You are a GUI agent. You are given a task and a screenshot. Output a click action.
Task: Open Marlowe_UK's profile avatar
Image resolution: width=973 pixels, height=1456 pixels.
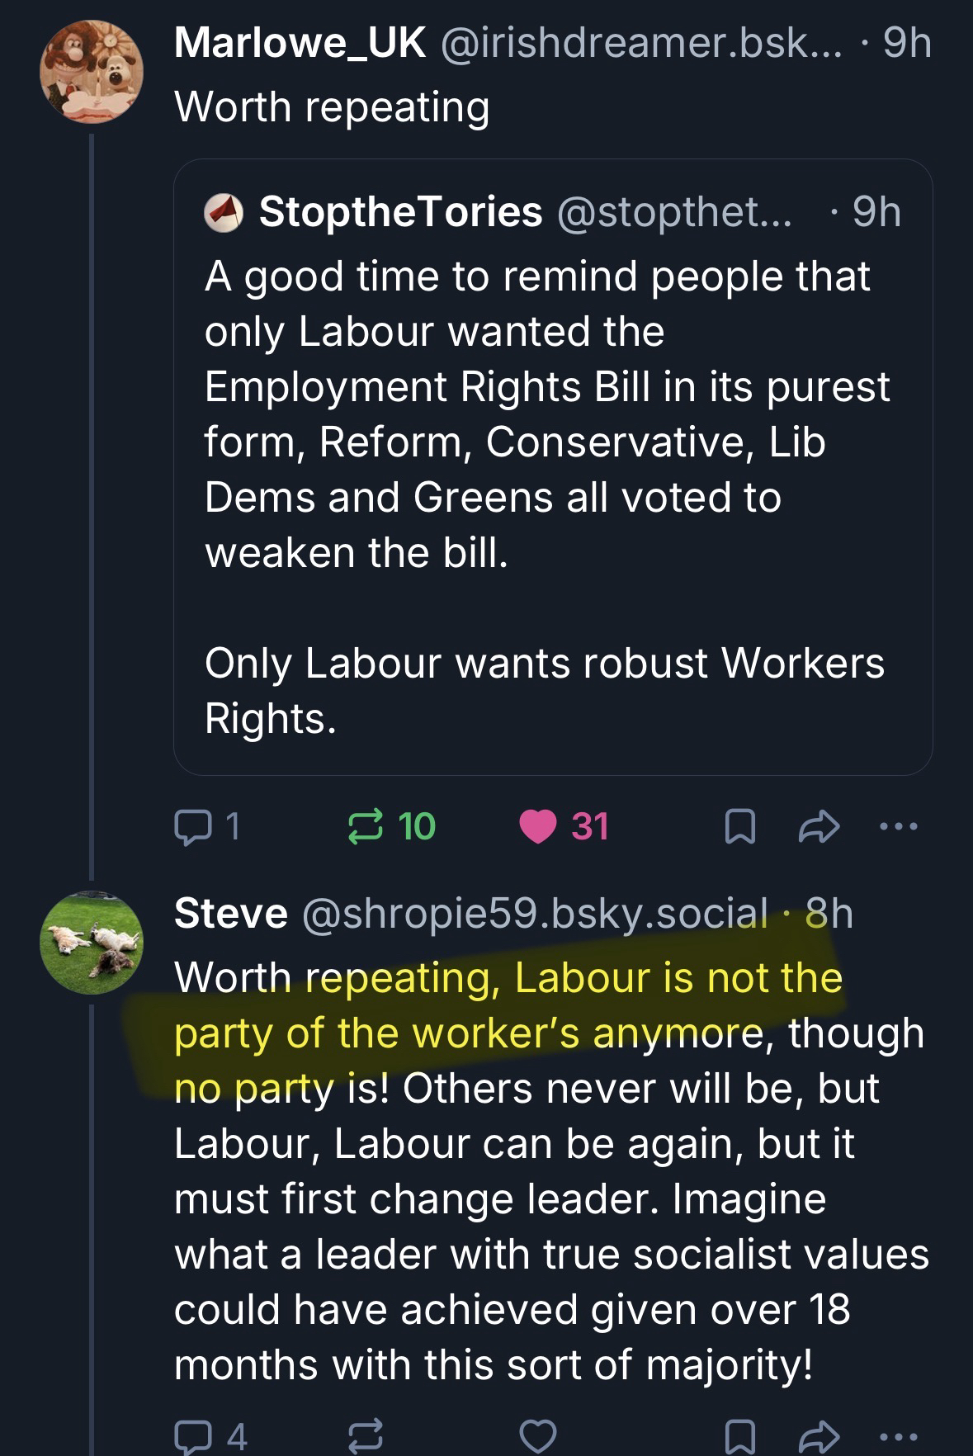coord(92,70)
